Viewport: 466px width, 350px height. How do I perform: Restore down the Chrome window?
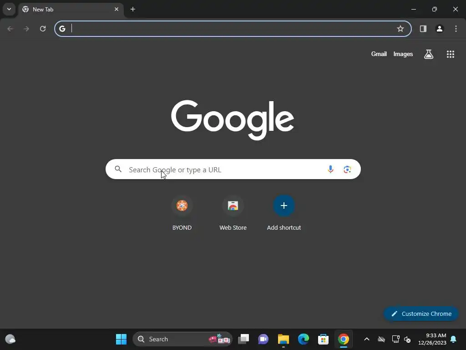[x=435, y=9]
